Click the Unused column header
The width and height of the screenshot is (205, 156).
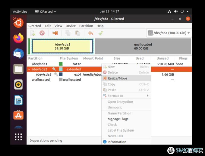coord(162,58)
